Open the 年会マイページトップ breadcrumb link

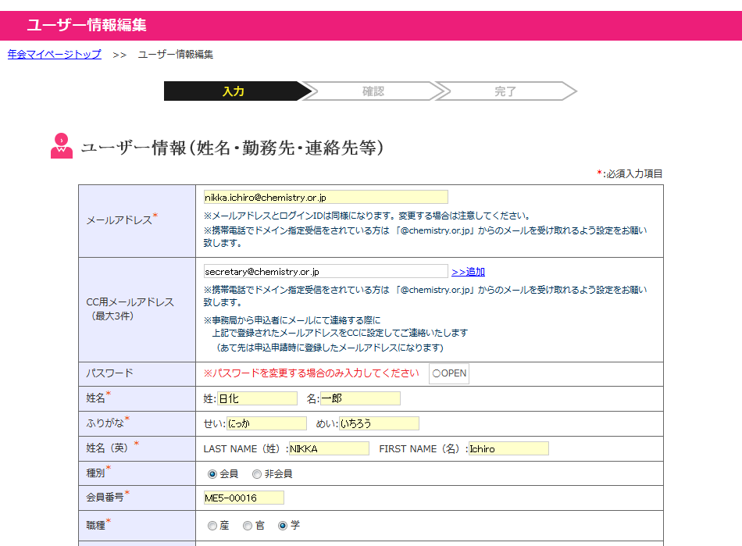(54, 55)
